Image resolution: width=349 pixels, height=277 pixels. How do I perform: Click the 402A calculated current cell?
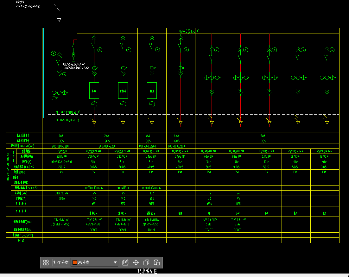click(x=61, y=198)
